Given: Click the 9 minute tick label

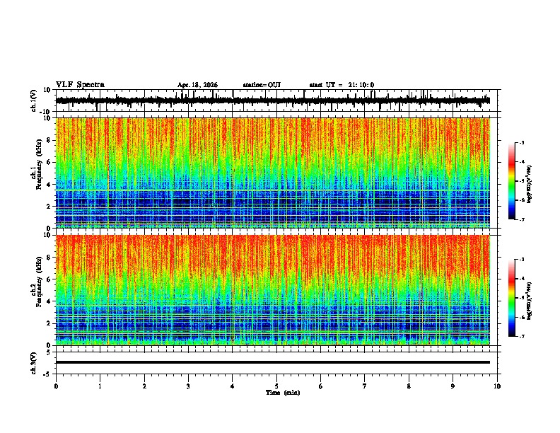Looking at the screenshot, I should [453, 386].
